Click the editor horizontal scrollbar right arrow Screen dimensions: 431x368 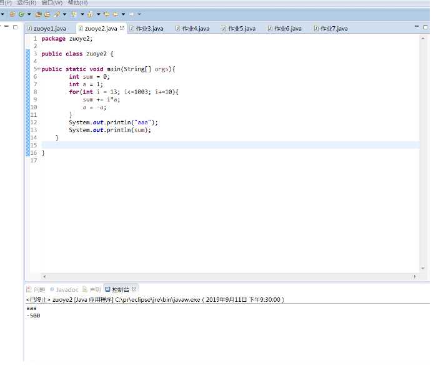pyautogui.click(x=415, y=276)
